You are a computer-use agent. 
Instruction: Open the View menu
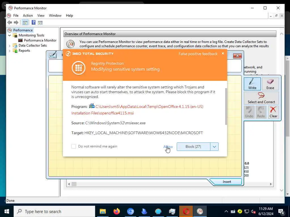click(x=41, y=16)
